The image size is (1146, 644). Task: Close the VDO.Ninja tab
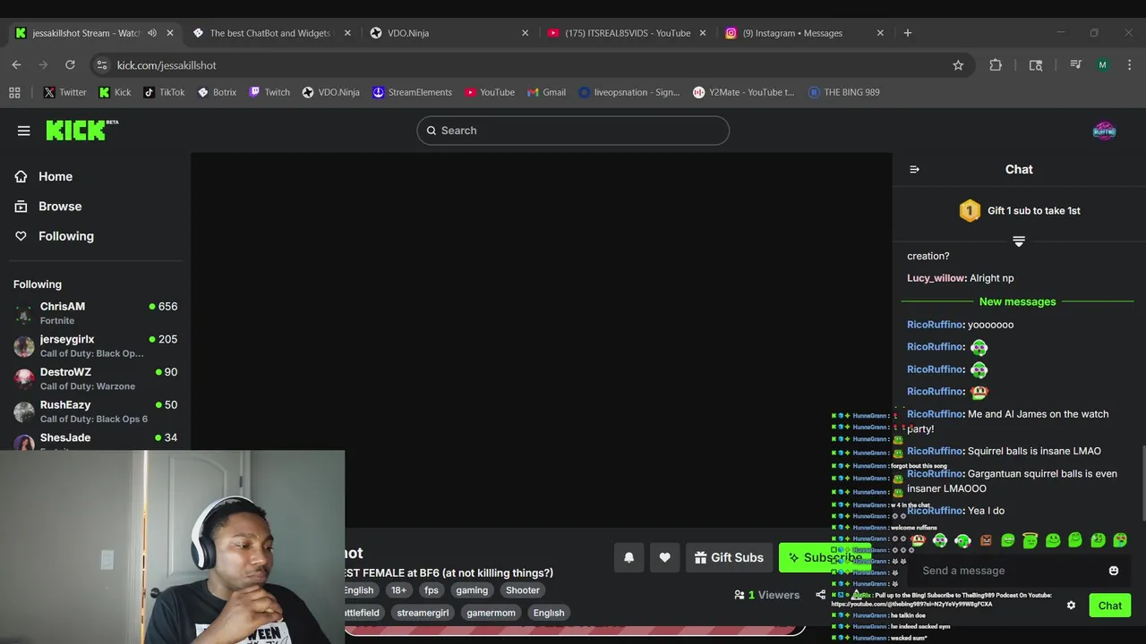[525, 33]
